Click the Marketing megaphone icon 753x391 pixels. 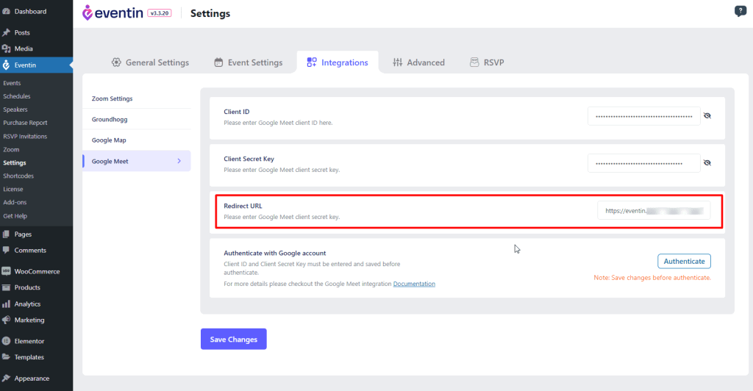click(x=6, y=320)
